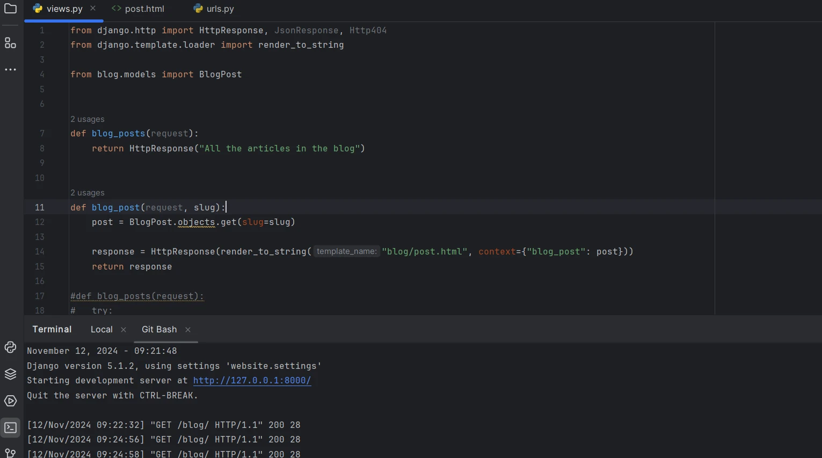The width and height of the screenshot is (822, 458).
Task: Click the template_name inlay hint
Action: coord(346,252)
